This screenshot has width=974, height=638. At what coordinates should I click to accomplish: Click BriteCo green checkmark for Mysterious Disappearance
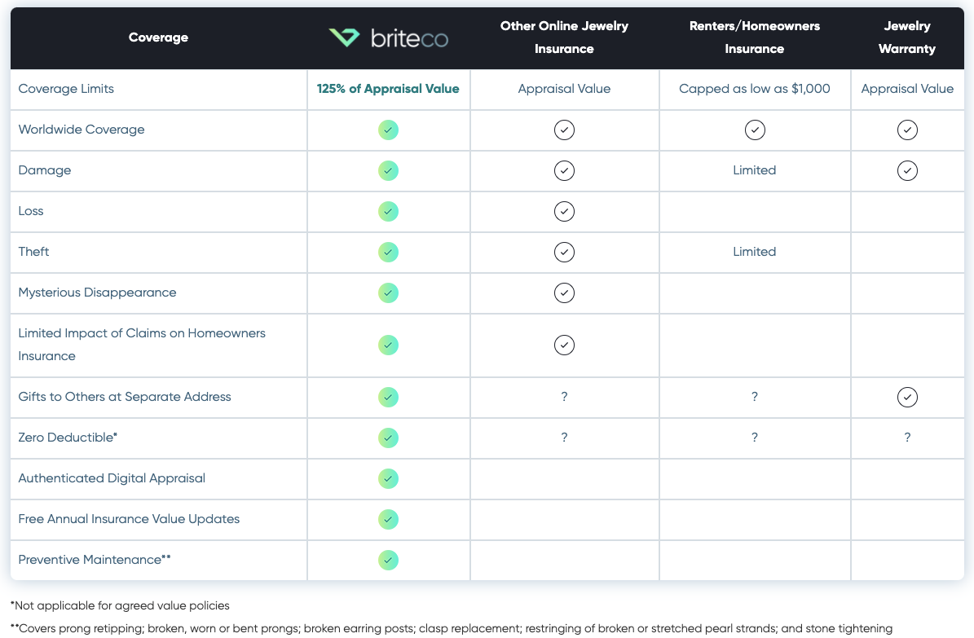388,293
